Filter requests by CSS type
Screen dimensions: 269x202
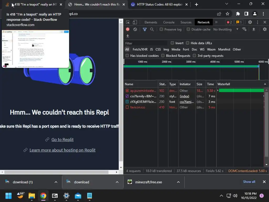(x=158, y=49)
